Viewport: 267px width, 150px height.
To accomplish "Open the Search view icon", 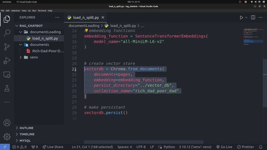I will click(7, 32).
